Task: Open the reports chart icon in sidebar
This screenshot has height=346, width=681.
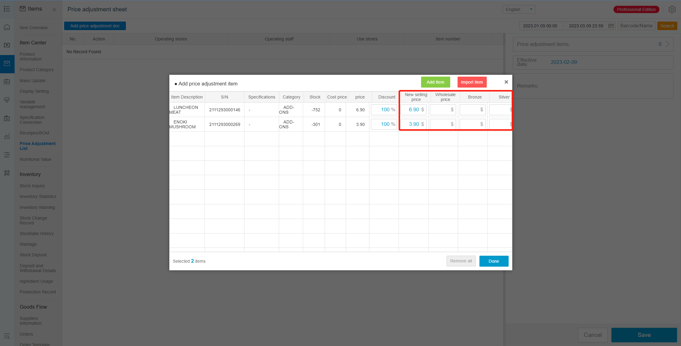Action: 7,137
